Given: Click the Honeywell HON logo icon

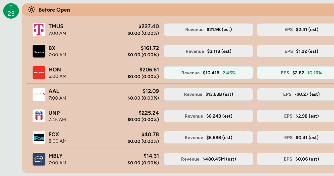Looking at the screenshot, I should (x=39, y=73).
